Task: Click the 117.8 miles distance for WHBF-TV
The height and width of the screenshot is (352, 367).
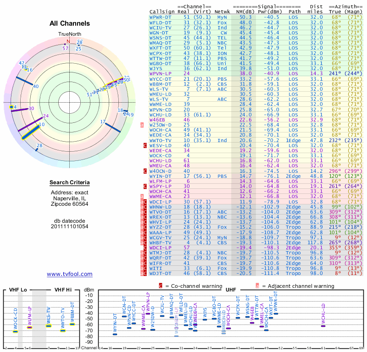Action: pos(315,243)
